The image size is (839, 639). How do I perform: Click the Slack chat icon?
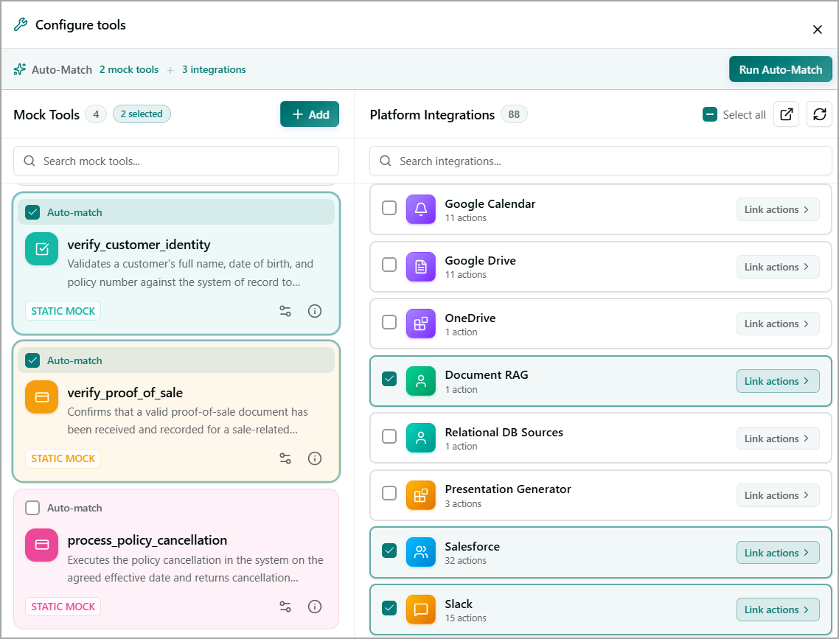(420, 610)
